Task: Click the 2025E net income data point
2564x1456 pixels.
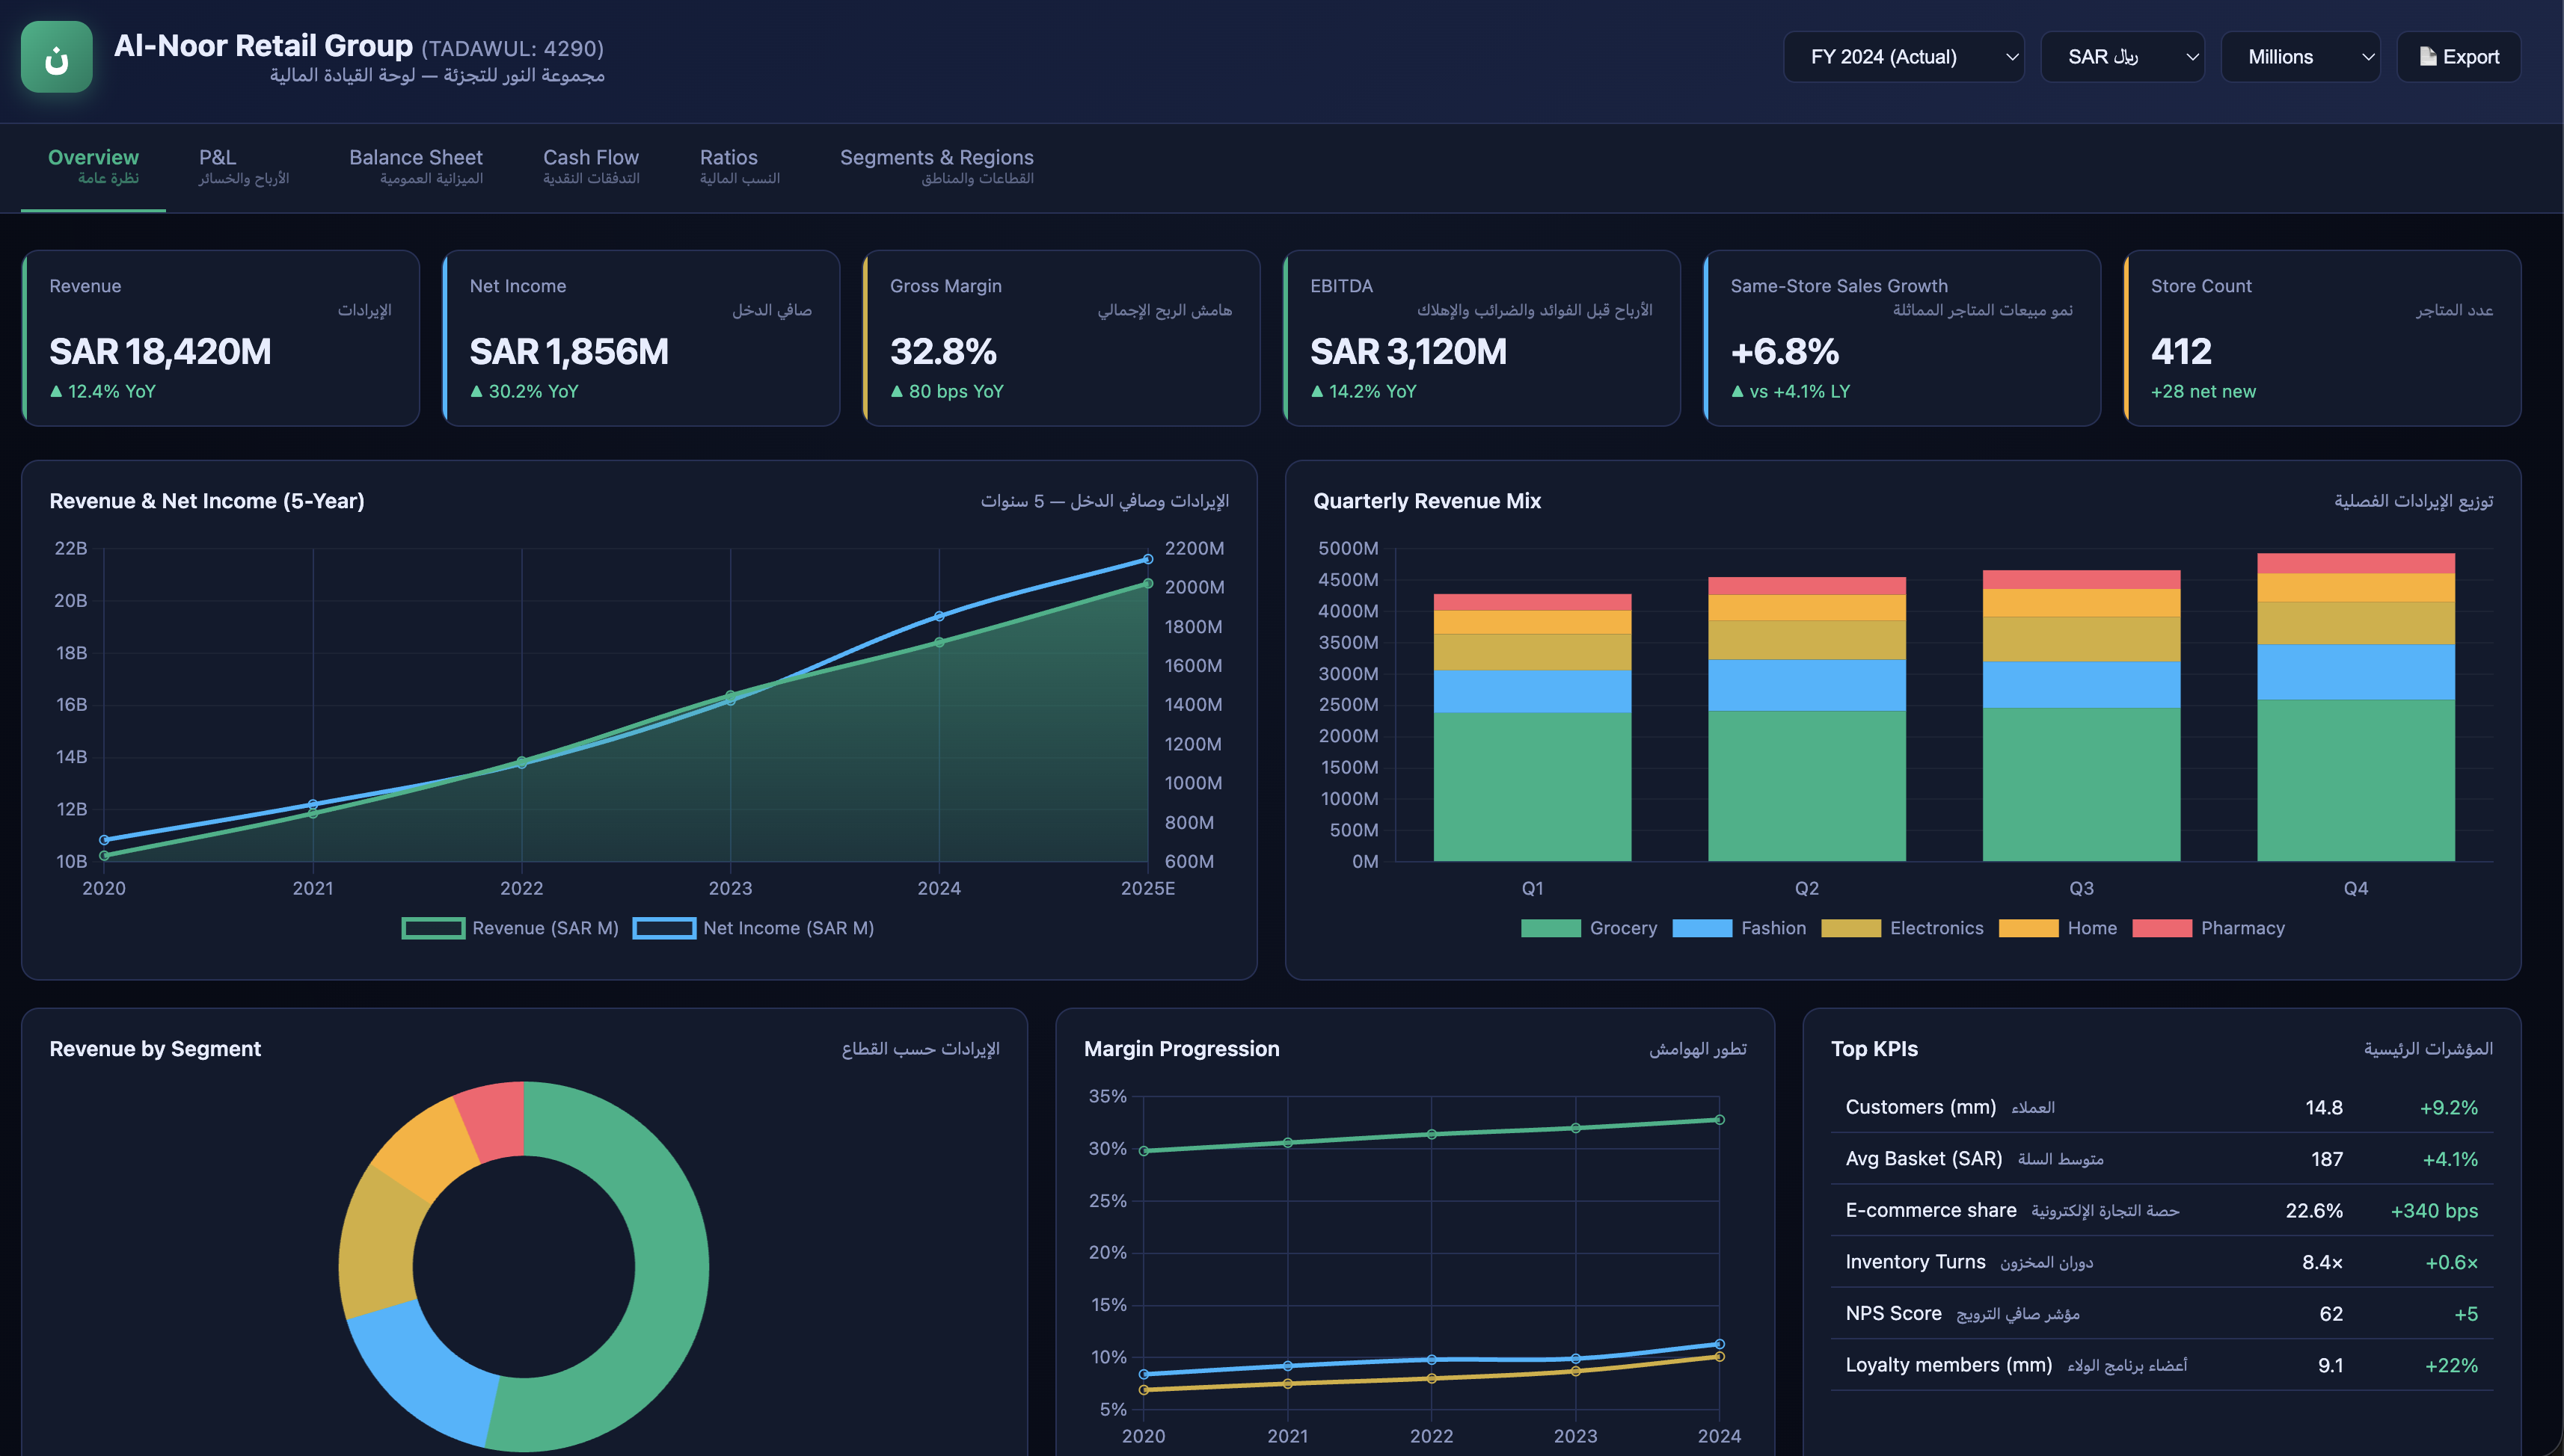Action: [1147, 559]
